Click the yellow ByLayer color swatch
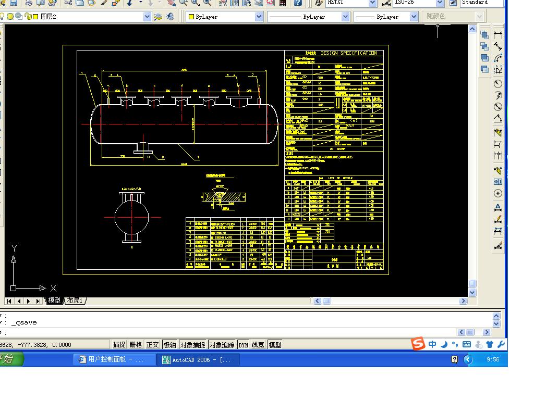The image size is (534, 400). coord(191,17)
